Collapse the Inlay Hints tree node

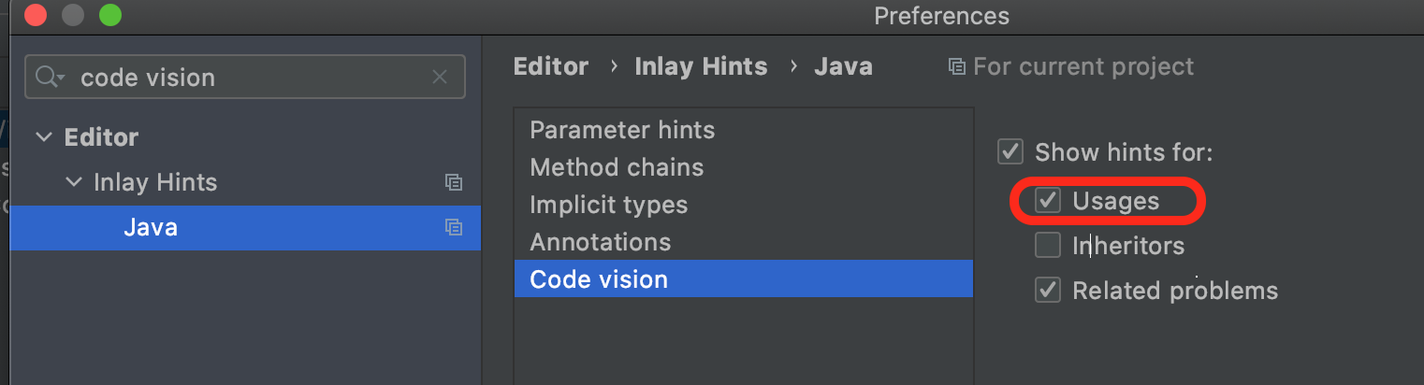click(74, 182)
